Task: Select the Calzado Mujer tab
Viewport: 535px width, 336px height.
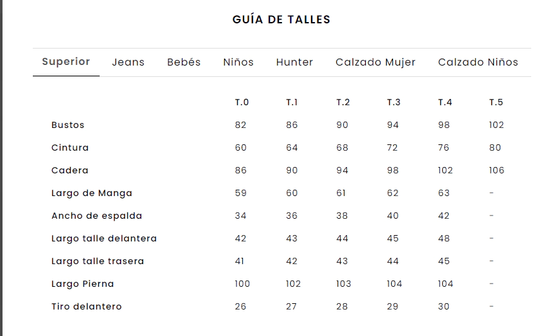Action: [375, 62]
